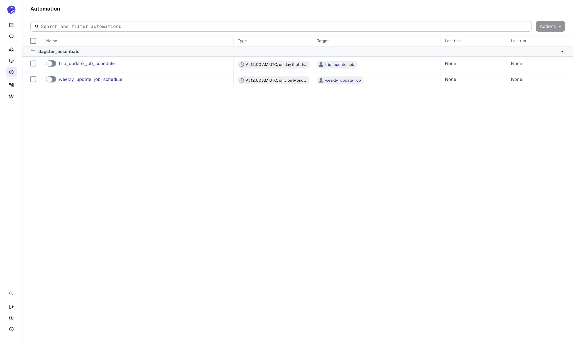Collapse the dagster_essentials group via chevron

click(562, 51)
